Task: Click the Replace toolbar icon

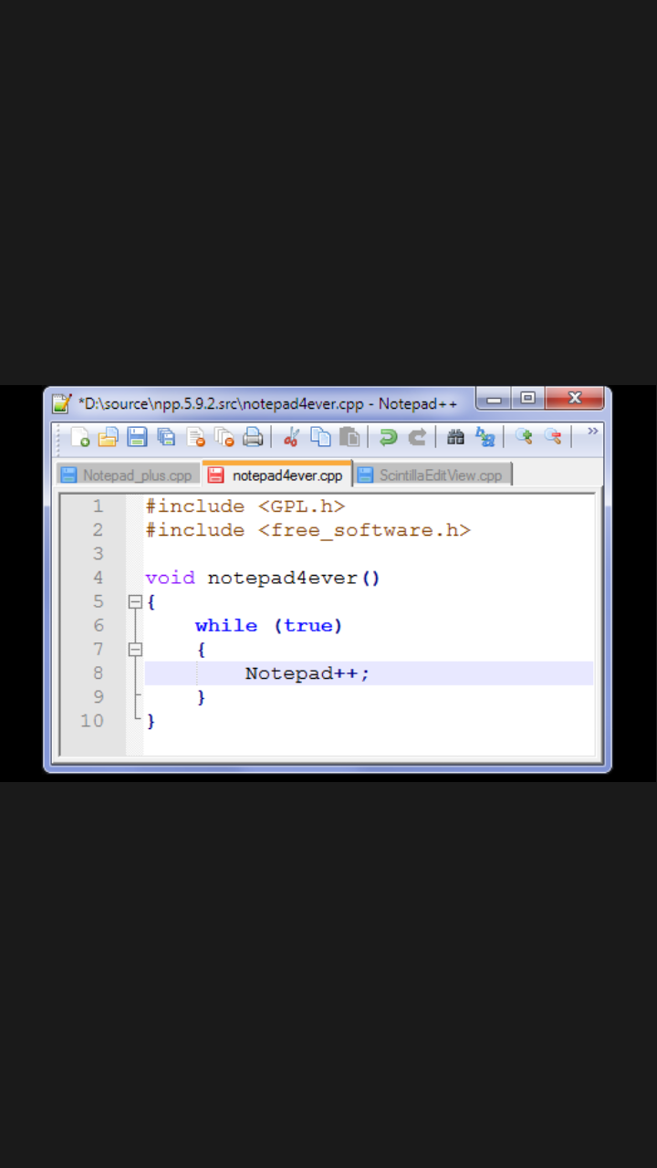Action: pos(485,437)
